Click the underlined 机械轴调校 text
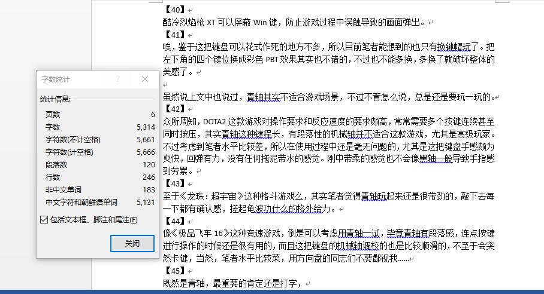The height and width of the screenshot is (294, 544). click(358, 246)
